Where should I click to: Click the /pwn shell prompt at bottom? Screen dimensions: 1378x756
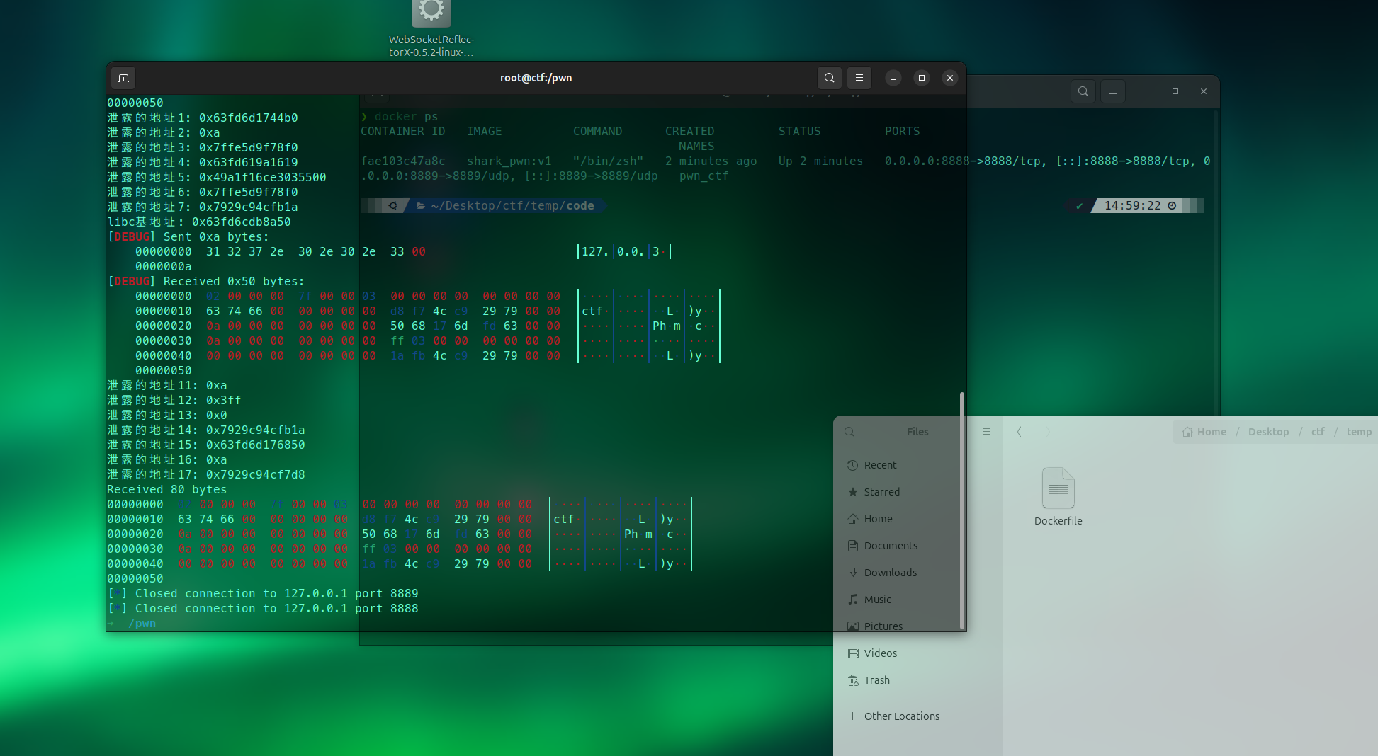click(x=142, y=624)
